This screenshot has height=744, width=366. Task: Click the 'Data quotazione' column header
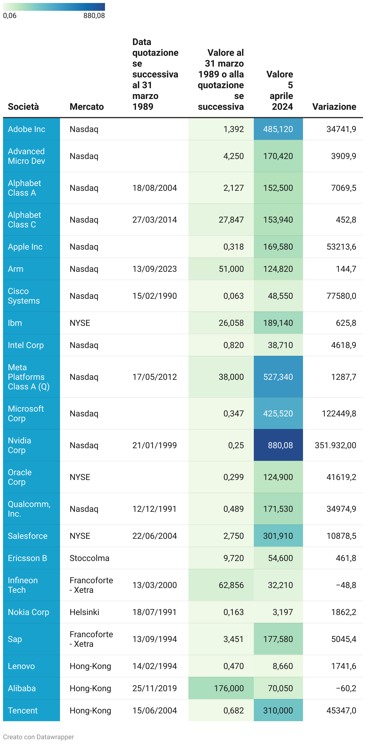(155, 74)
